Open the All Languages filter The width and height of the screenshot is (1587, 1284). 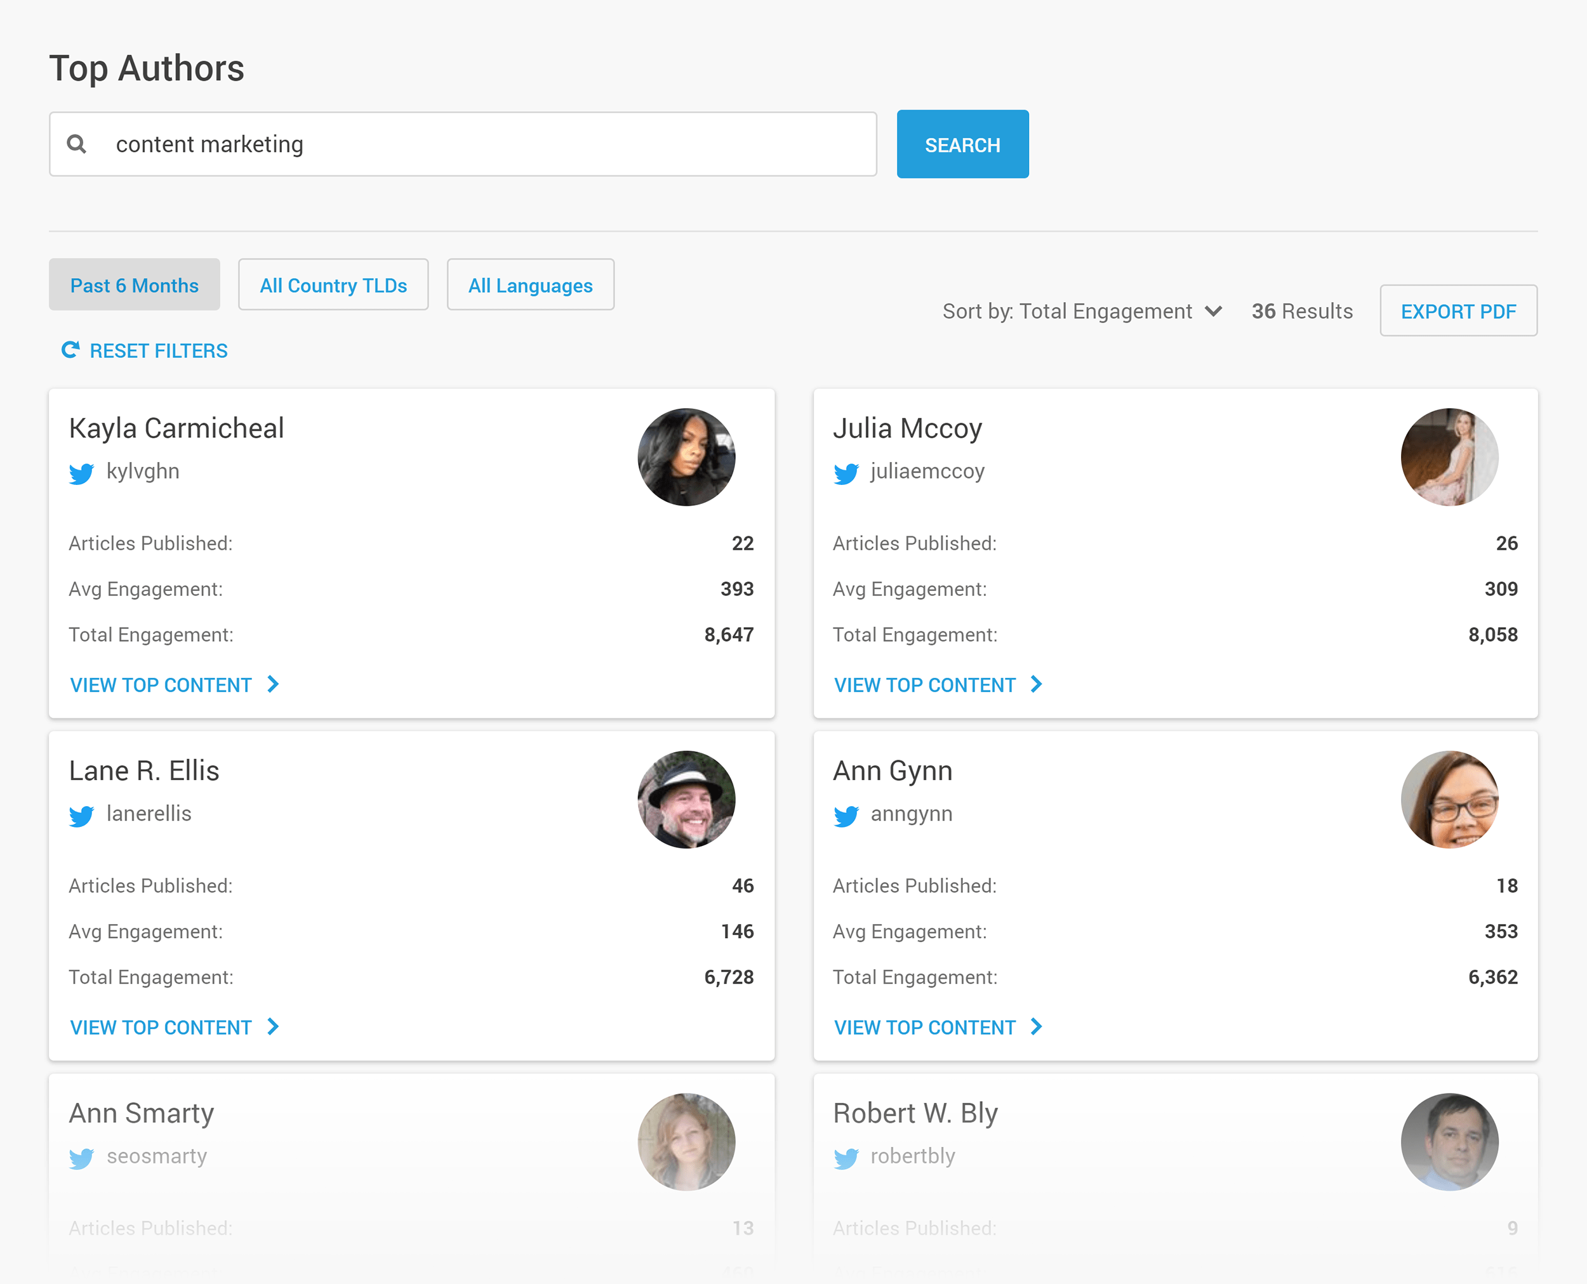click(x=531, y=285)
